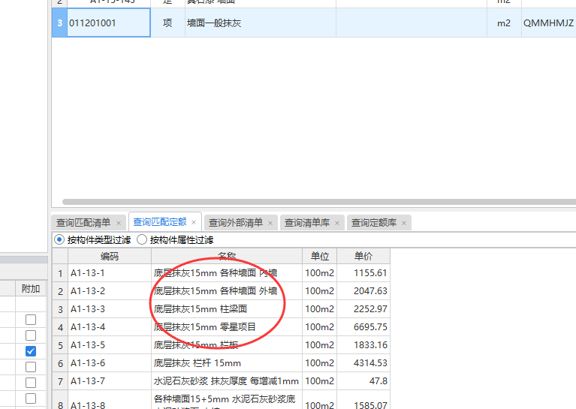Select quota code A1-13-2
This screenshot has height=409, width=576.
click(110, 290)
